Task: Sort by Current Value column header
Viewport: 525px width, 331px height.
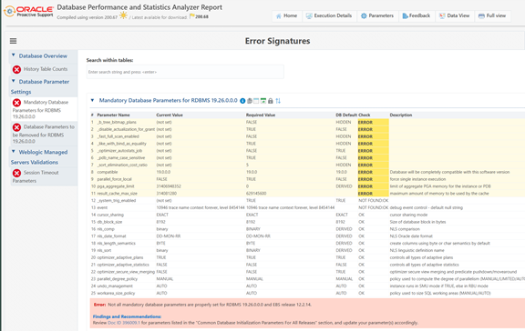Action: pyautogui.click(x=170, y=115)
